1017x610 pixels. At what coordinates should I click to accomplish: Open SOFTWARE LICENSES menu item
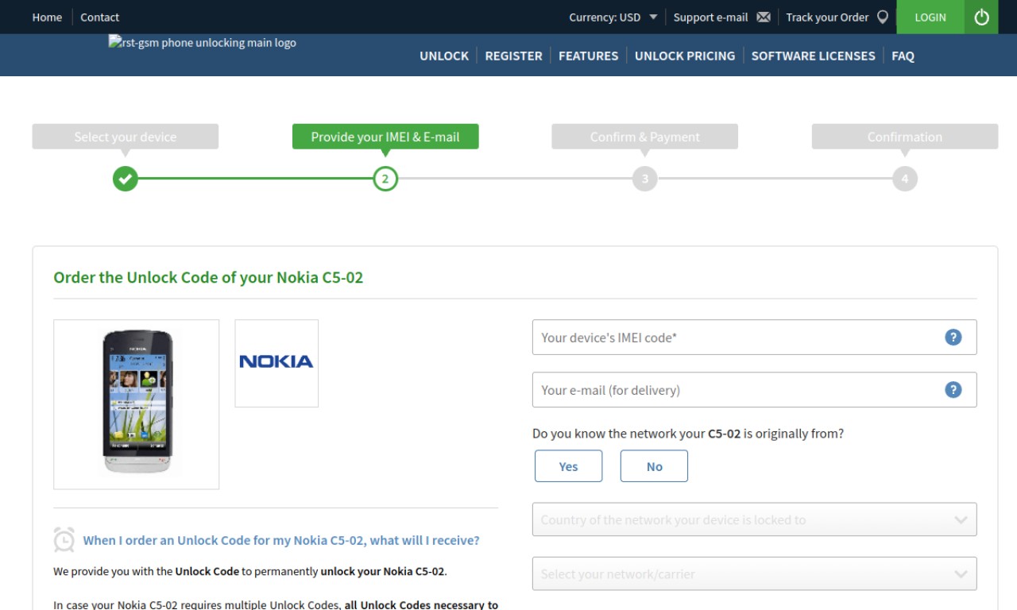pos(813,56)
